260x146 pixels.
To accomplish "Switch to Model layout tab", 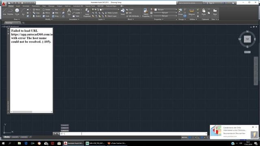I will click(x=6, y=137).
